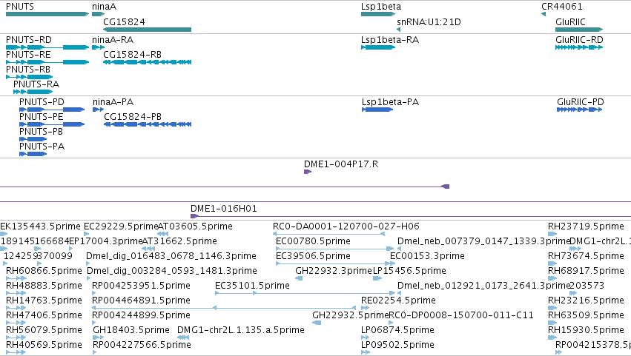Image resolution: width=631 pixels, height=356 pixels.
Task: Click EST GH22932.5prime label
Action: [x=351, y=315]
